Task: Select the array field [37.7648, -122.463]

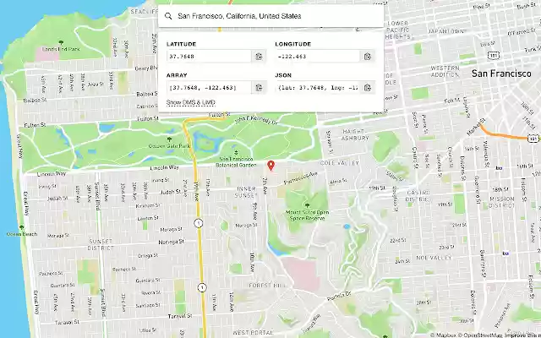Action: coord(209,88)
